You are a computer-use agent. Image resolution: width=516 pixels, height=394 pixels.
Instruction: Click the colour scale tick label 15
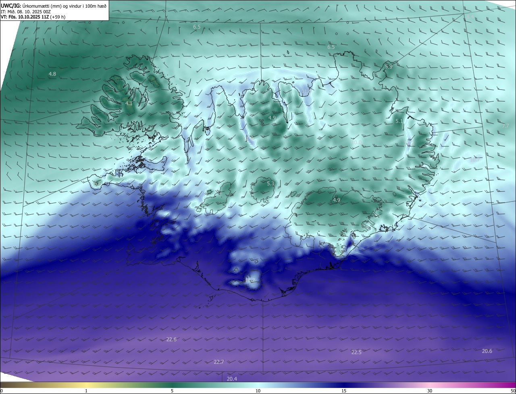(344, 391)
